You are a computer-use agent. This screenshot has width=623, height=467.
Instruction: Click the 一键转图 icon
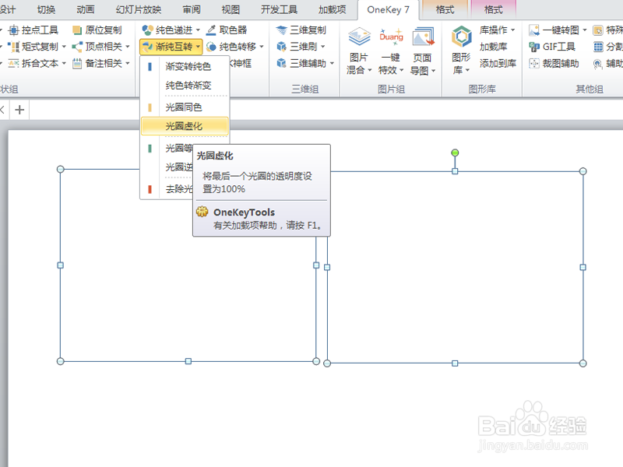pyautogui.click(x=534, y=30)
